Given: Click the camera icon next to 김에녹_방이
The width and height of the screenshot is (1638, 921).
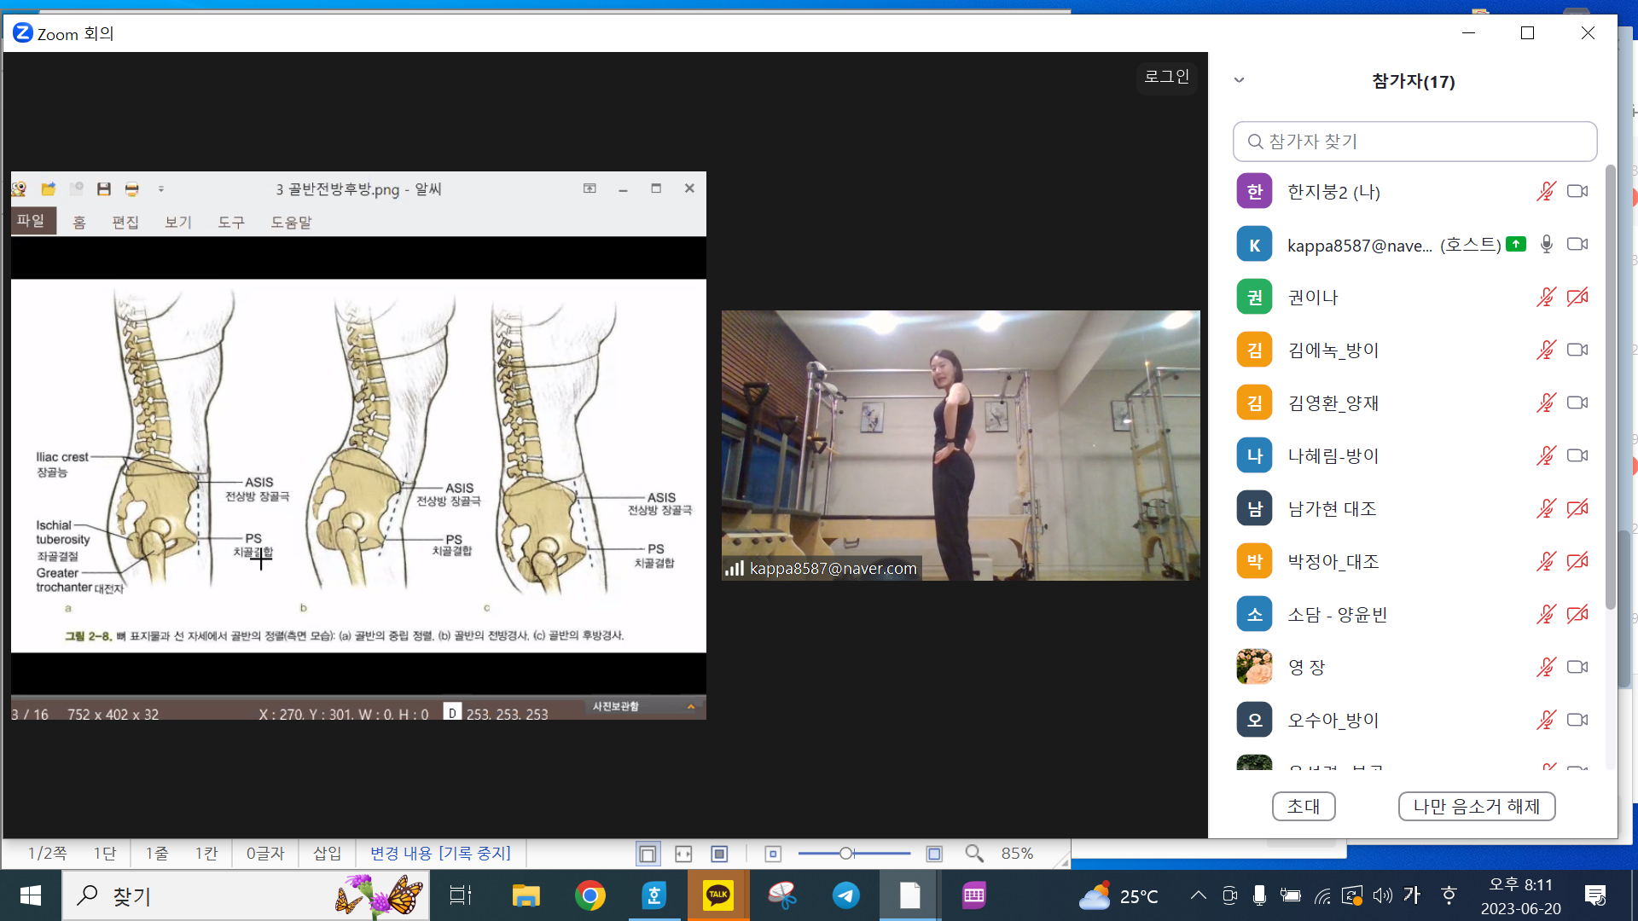Looking at the screenshot, I should point(1577,350).
